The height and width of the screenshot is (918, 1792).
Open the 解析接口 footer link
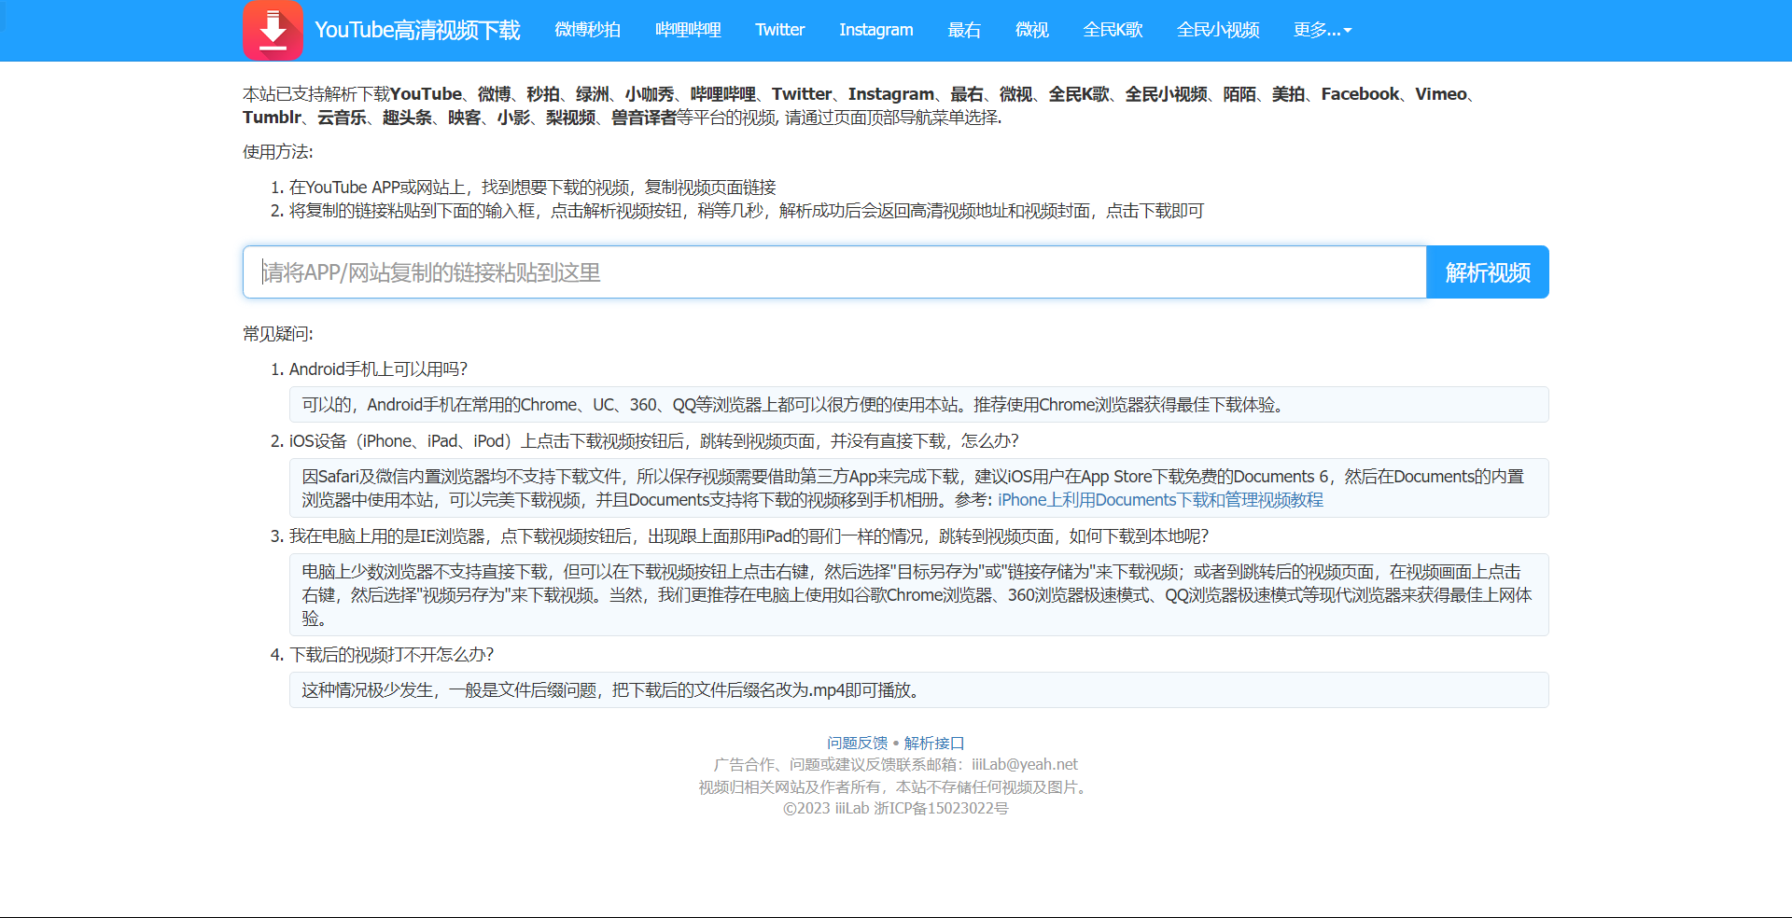pos(933,743)
